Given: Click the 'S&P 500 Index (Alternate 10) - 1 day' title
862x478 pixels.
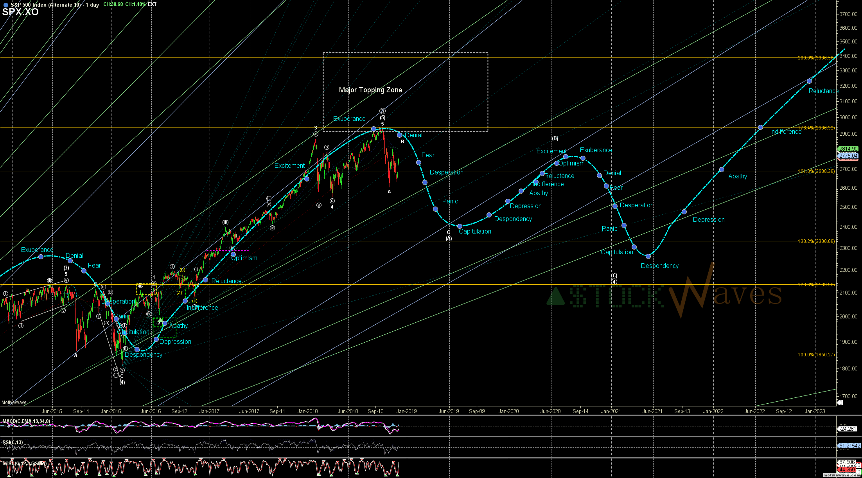Looking at the screenshot, I should tap(55, 5).
